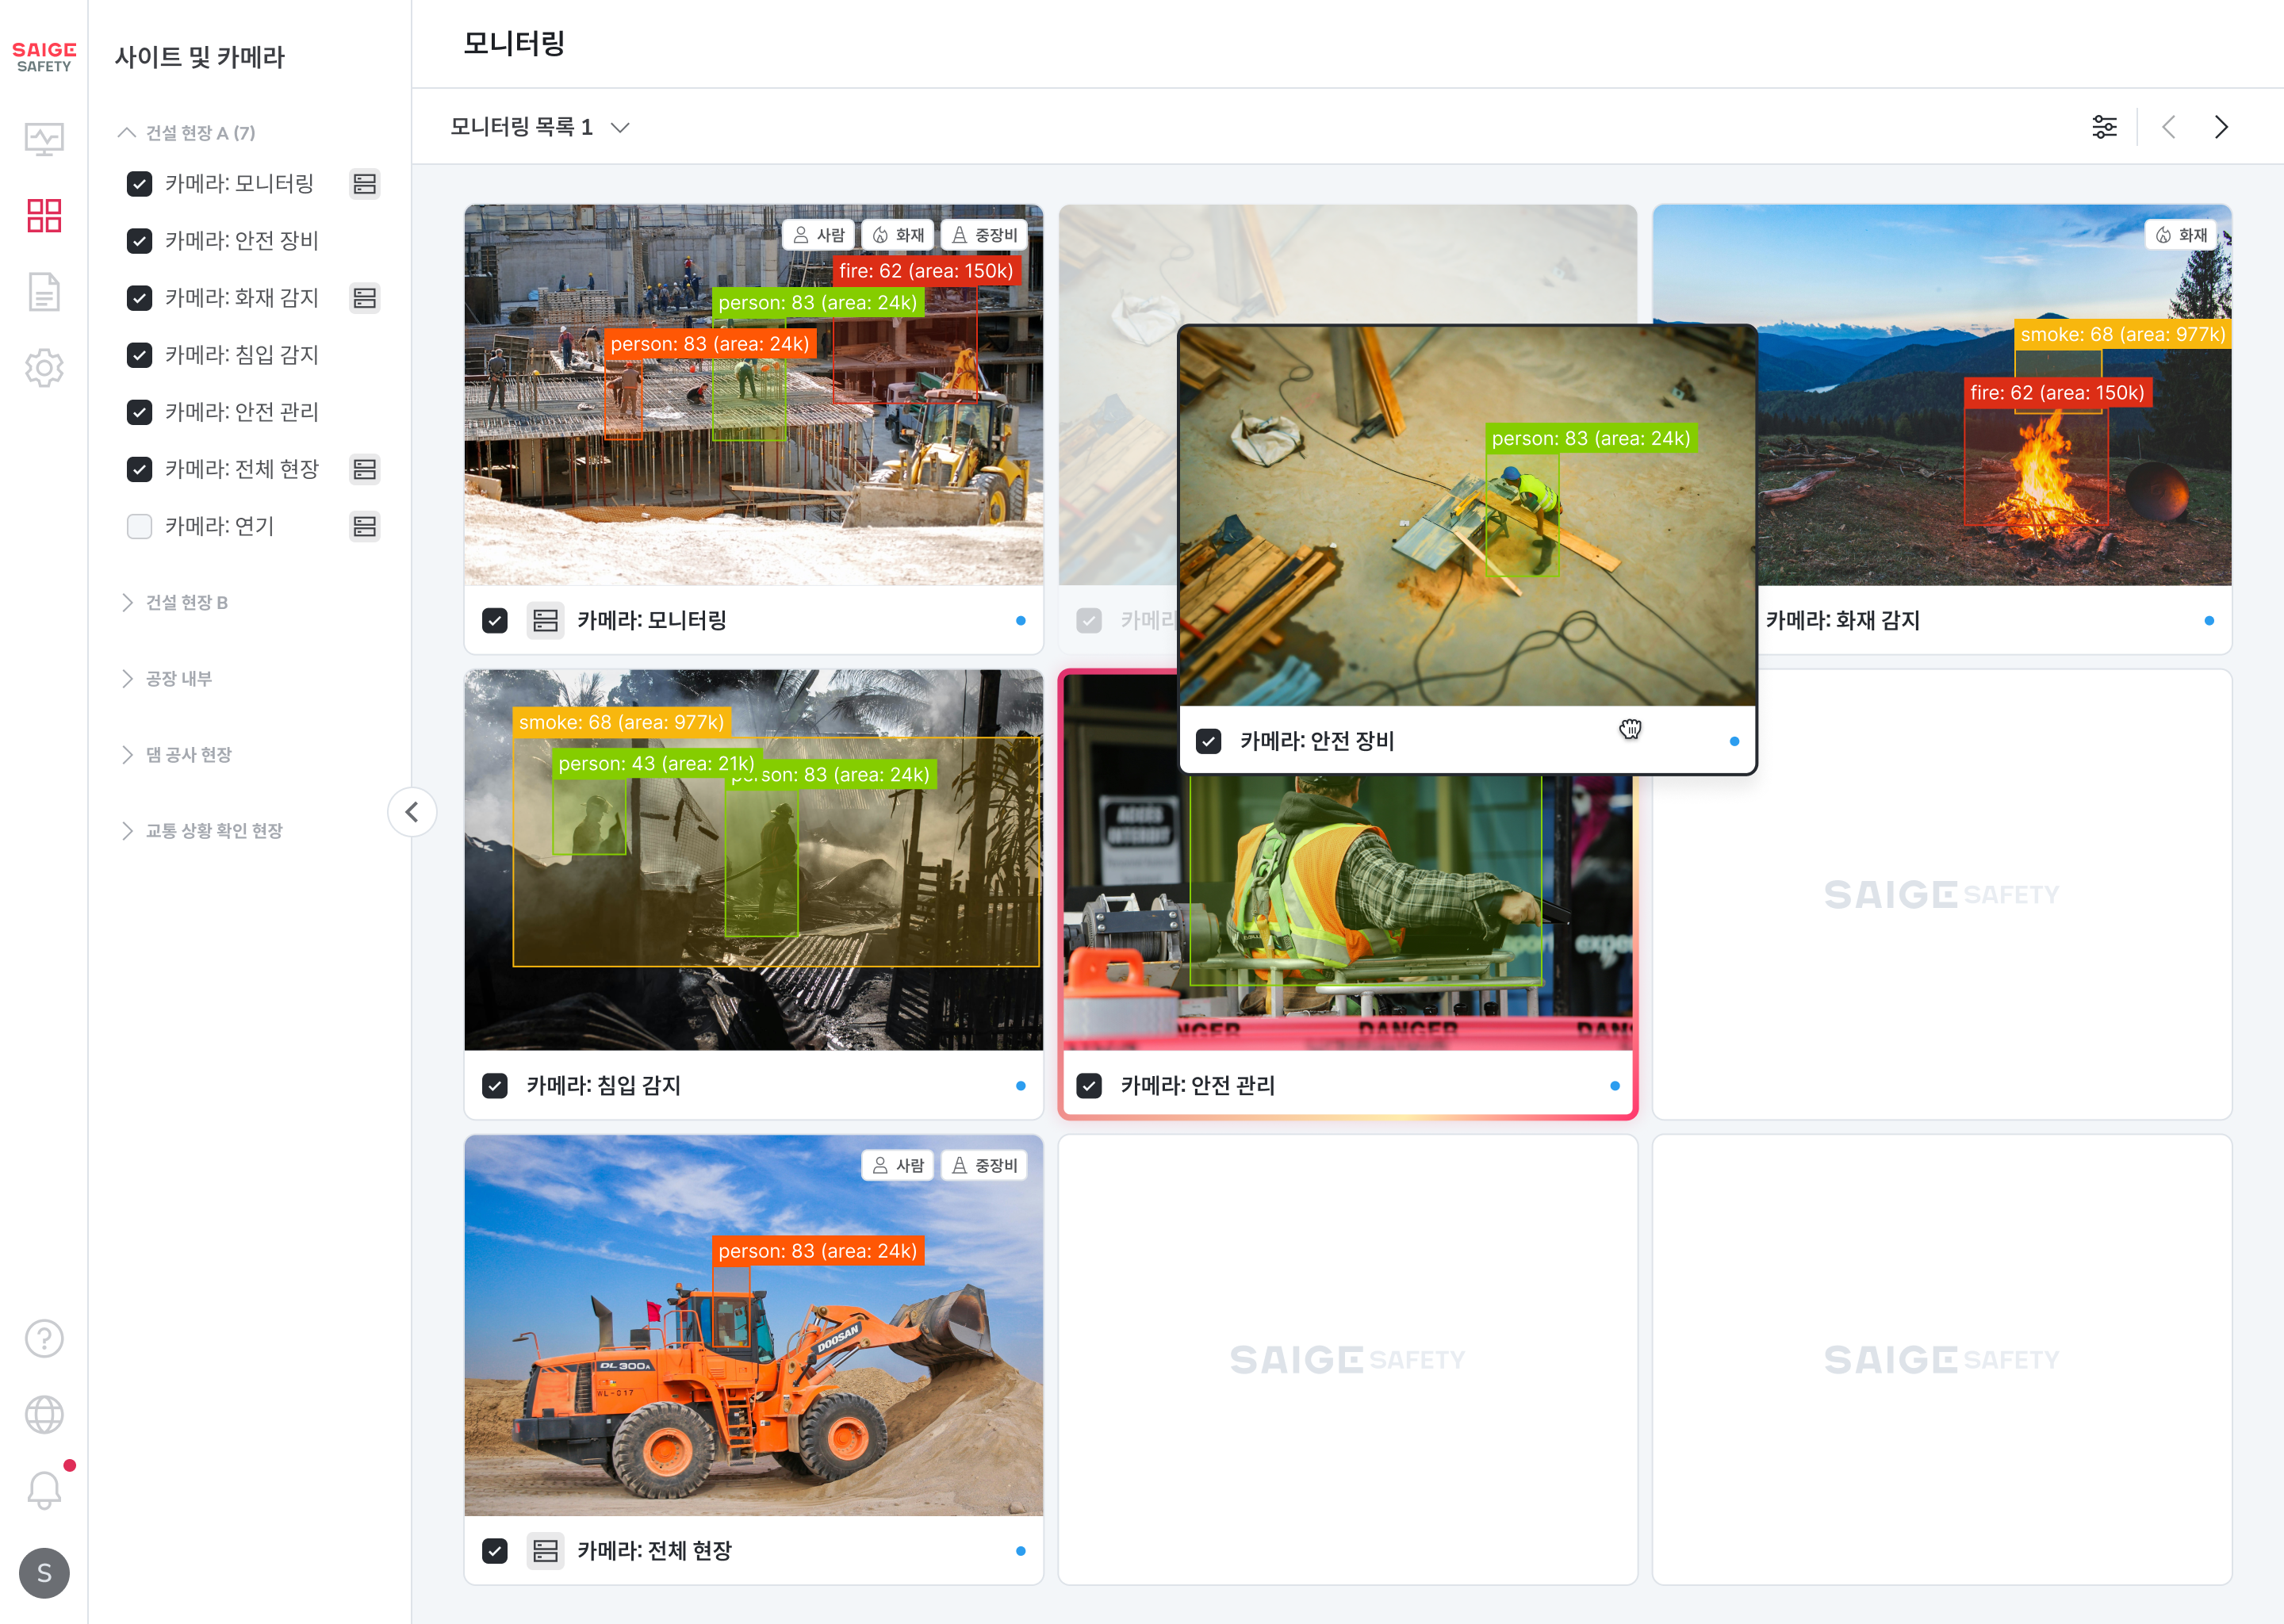
Task: Open the 모니터링 목록 1 dropdown
Action: pyautogui.click(x=540, y=127)
